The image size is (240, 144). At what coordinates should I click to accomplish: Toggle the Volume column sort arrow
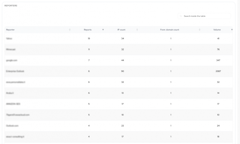pos(232,30)
